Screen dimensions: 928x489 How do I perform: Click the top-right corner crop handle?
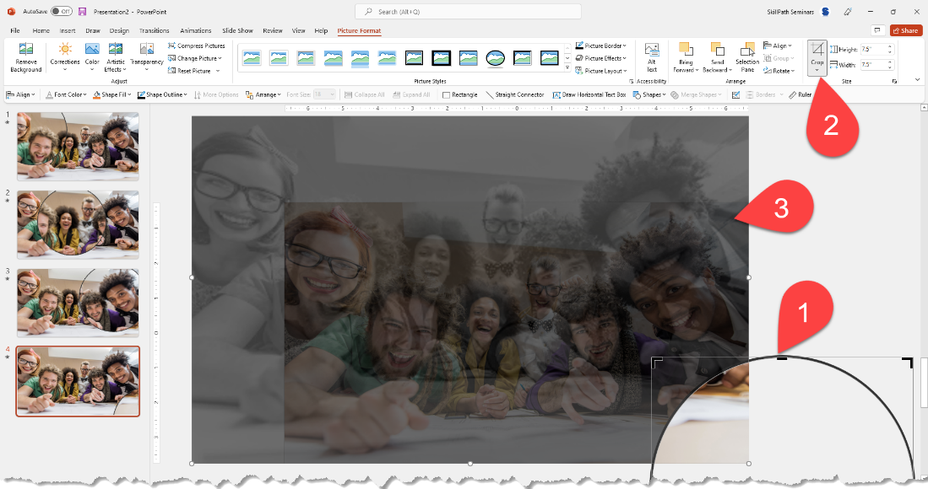[907, 362]
